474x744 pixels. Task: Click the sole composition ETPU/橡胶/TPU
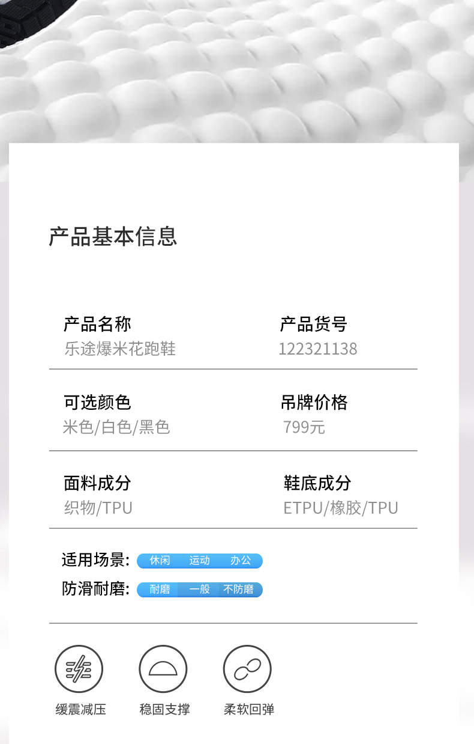tap(340, 508)
